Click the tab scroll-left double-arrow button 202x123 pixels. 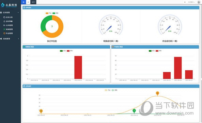28,2
